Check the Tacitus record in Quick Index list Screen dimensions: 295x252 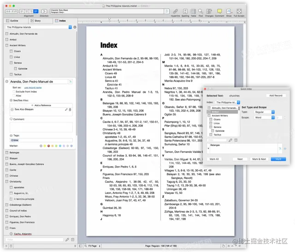(211, 134)
